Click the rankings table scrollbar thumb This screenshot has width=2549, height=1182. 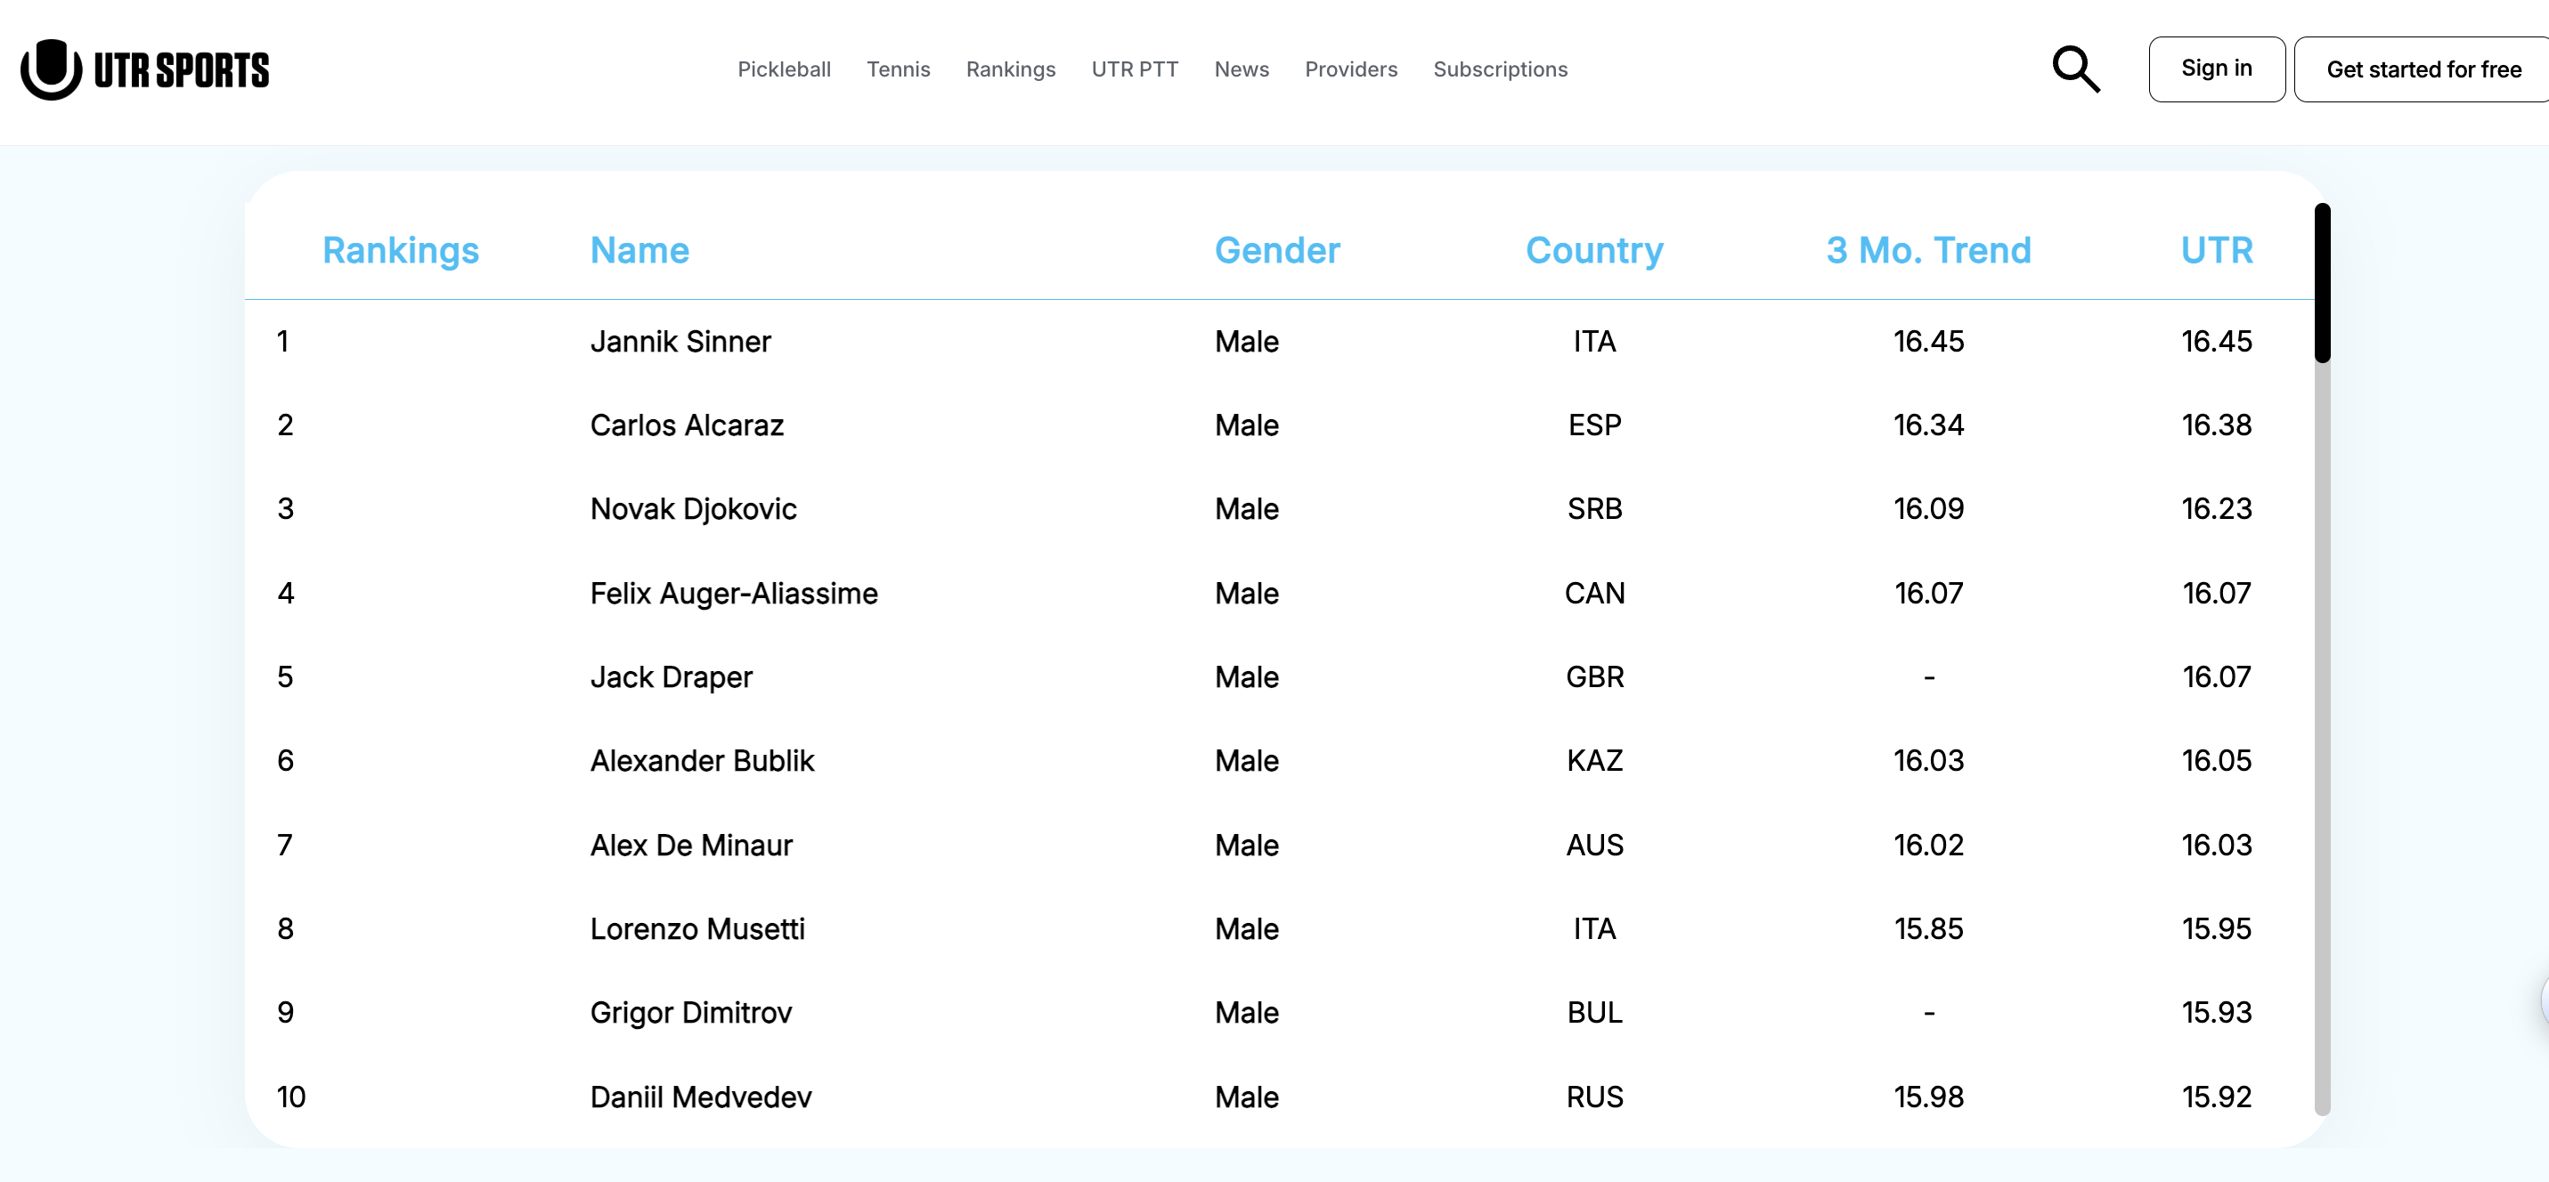click(2321, 283)
